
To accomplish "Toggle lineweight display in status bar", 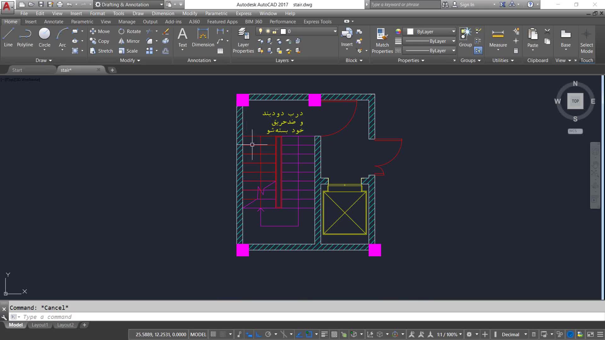I will pyautogui.click(x=324, y=334).
